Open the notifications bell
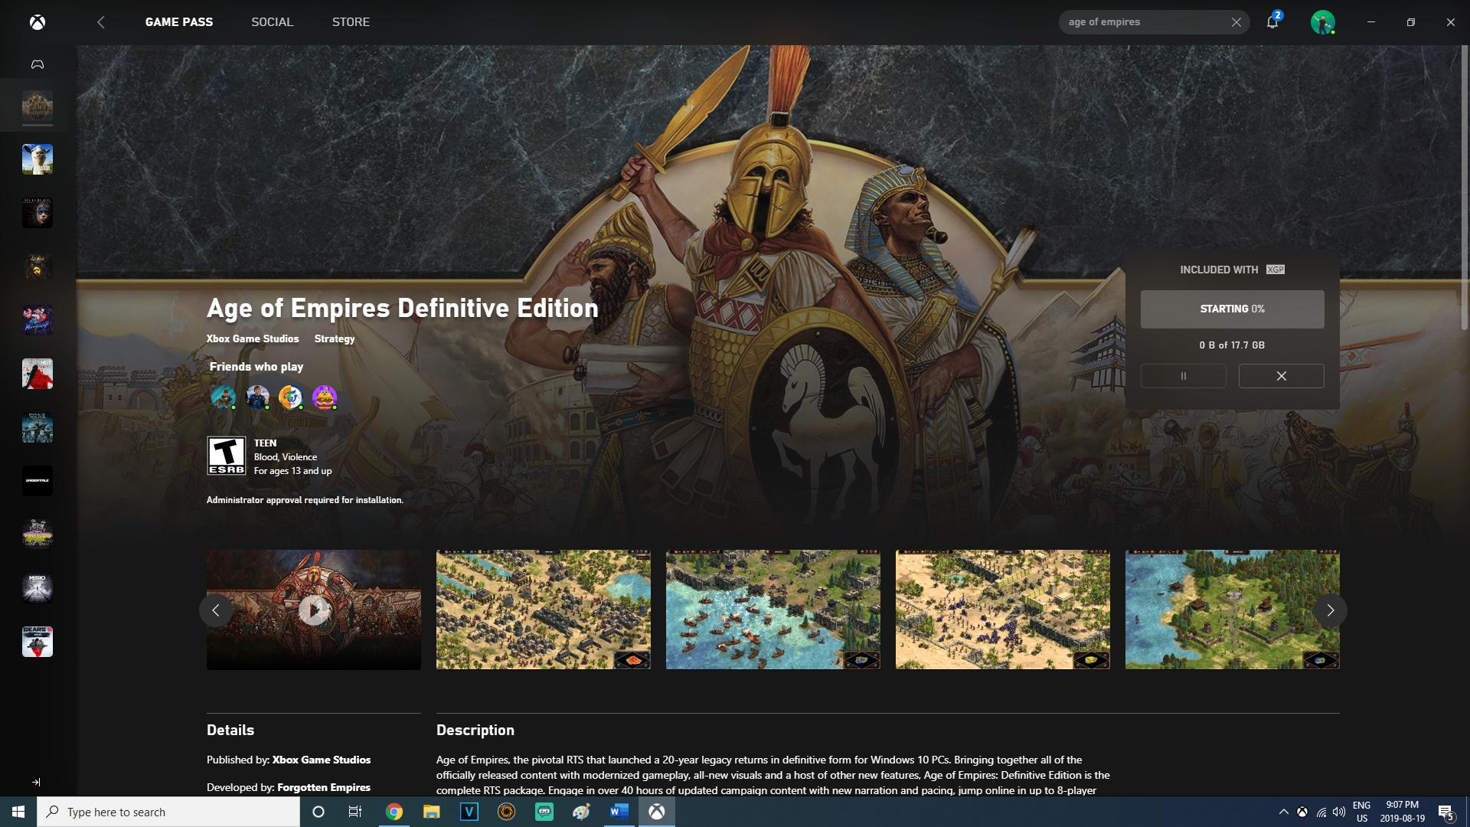Viewport: 1470px width, 827px height. tap(1272, 21)
